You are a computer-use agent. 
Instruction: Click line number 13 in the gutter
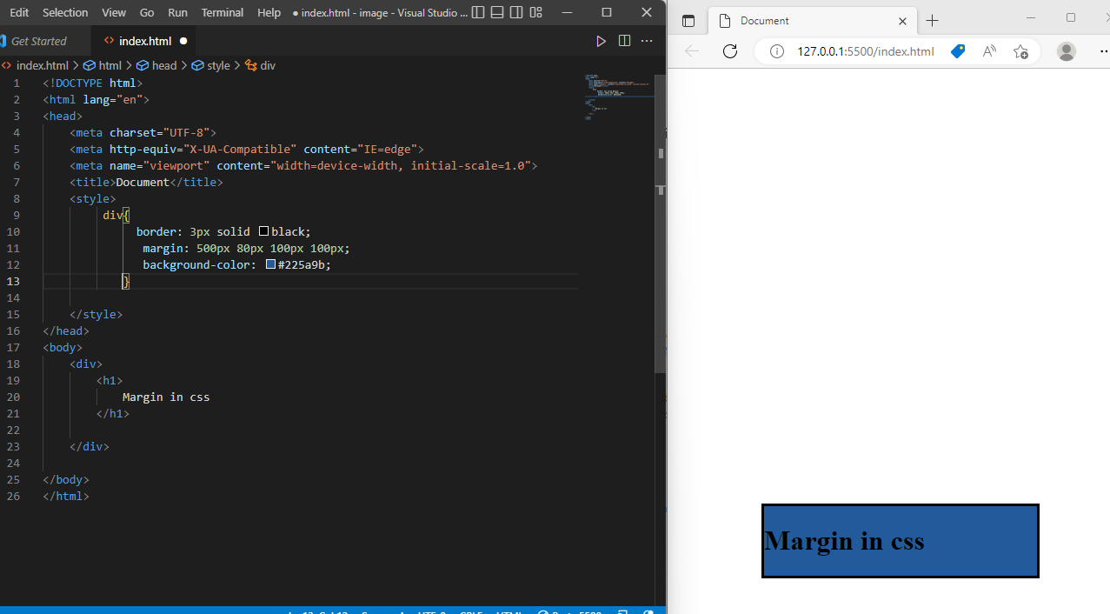13,281
